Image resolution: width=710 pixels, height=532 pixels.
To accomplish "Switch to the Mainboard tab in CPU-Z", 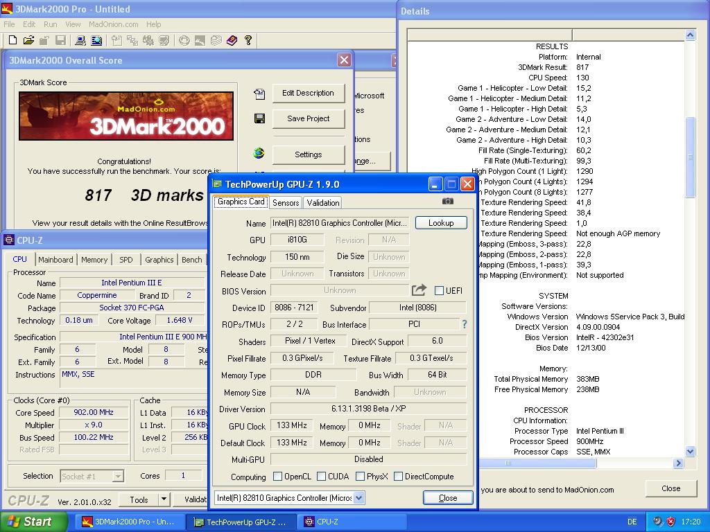I will [x=55, y=260].
